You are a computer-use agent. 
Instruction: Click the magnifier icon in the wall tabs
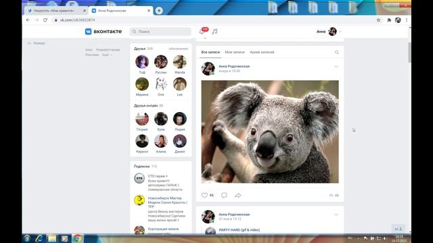pyautogui.click(x=337, y=52)
